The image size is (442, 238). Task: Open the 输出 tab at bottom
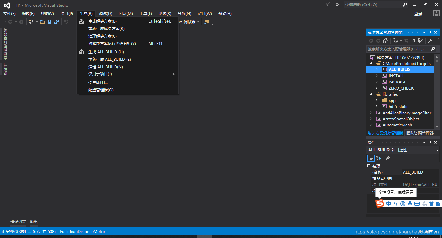[34, 222]
